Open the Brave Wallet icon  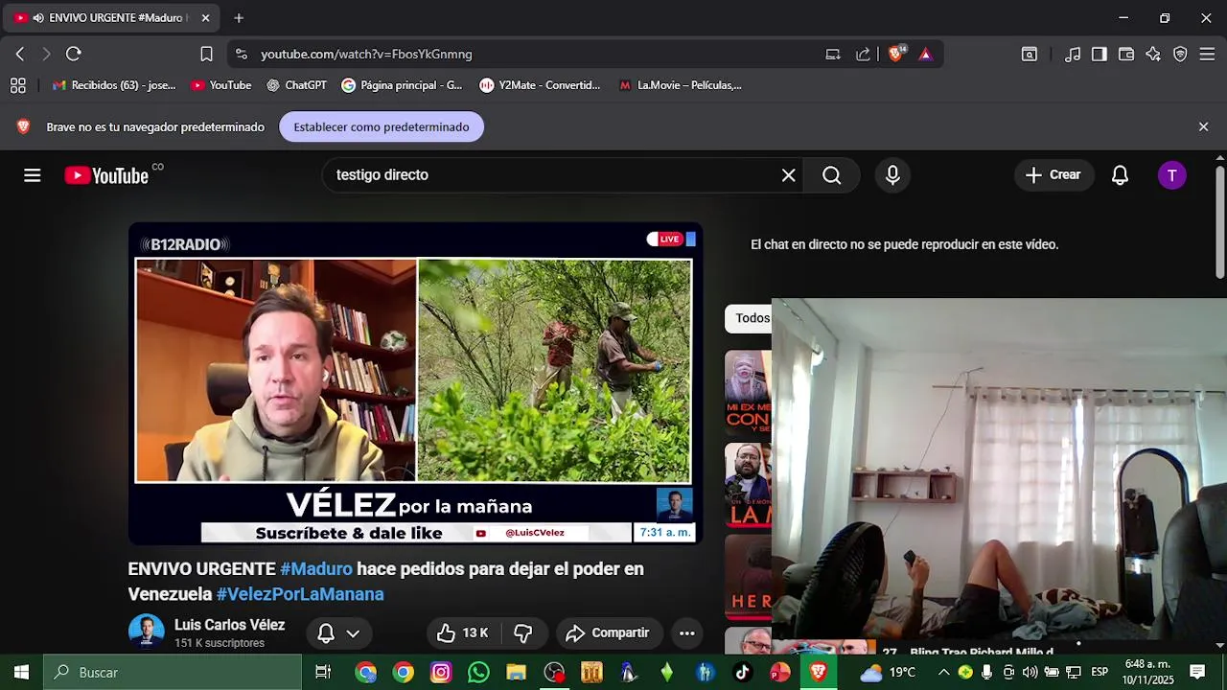pos(1126,54)
